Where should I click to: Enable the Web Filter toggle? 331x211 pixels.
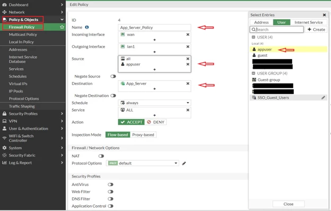pyautogui.click(x=110, y=191)
